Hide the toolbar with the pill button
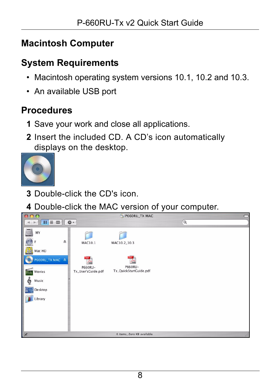 click(246, 216)
